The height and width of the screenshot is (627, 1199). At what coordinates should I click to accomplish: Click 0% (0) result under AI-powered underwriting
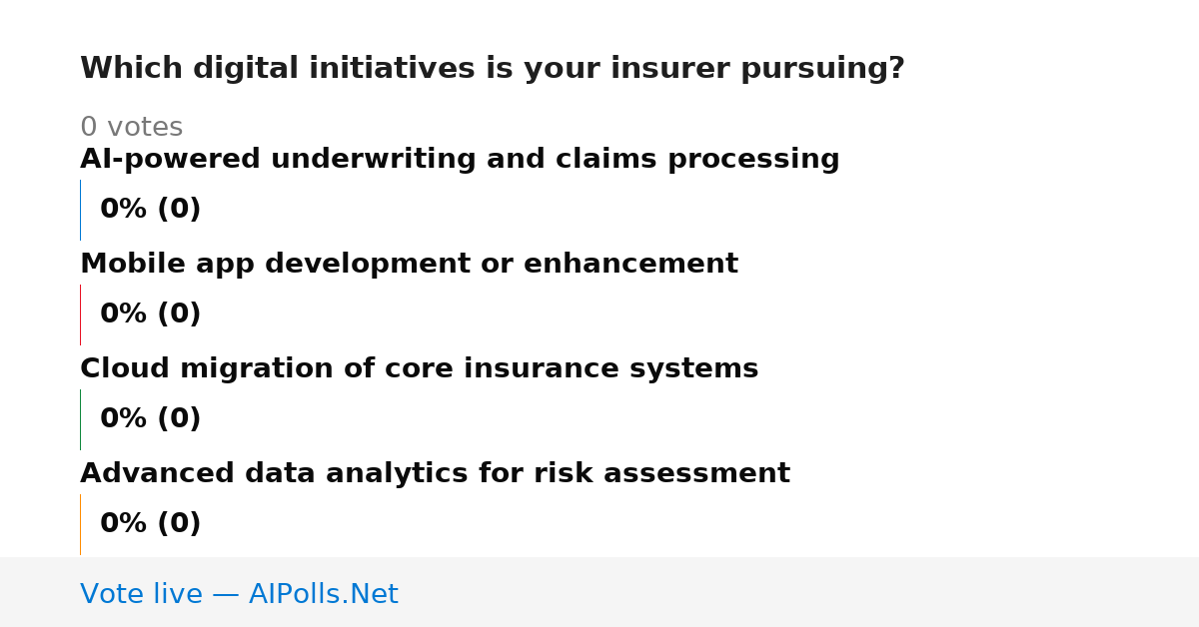click(x=150, y=210)
